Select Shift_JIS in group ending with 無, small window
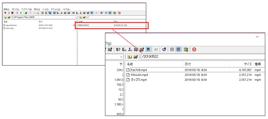 (74, 13)
